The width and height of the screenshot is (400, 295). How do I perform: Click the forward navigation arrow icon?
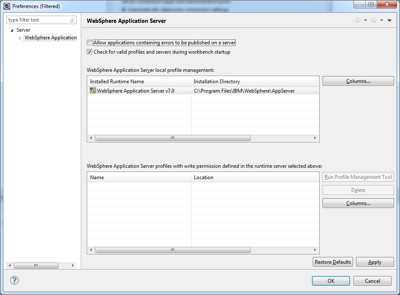pos(374,20)
